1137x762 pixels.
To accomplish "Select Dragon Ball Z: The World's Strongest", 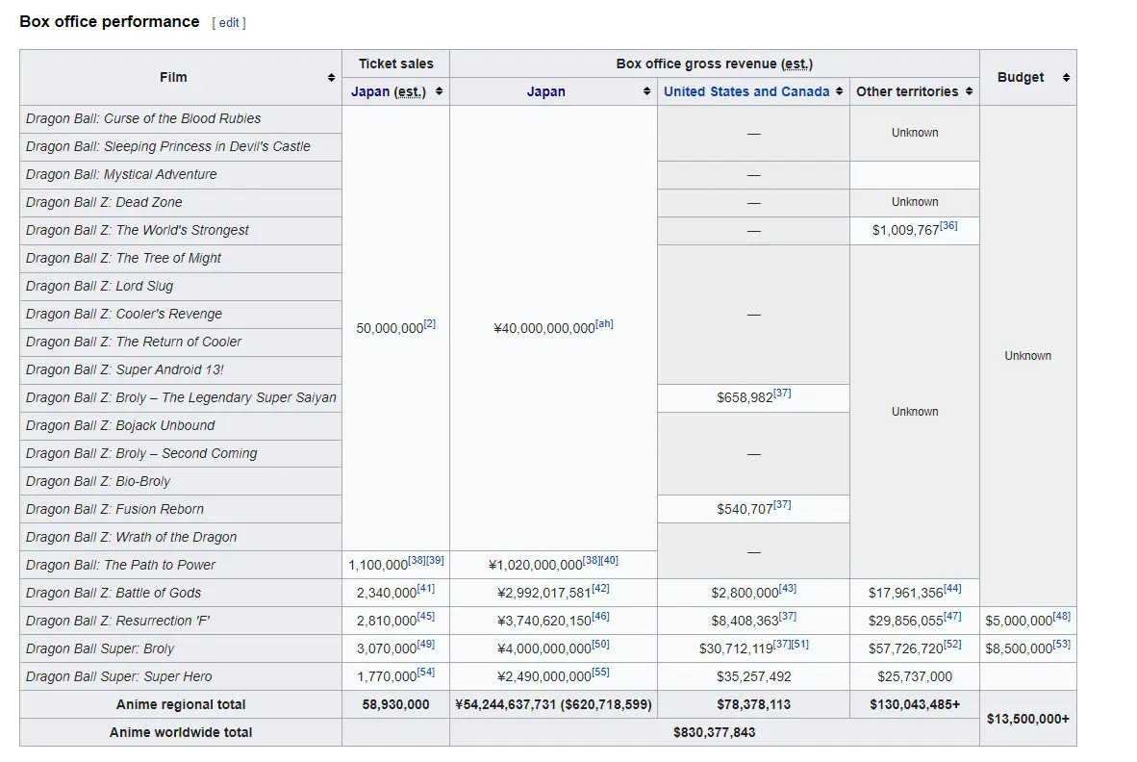I will tap(181, 231).
